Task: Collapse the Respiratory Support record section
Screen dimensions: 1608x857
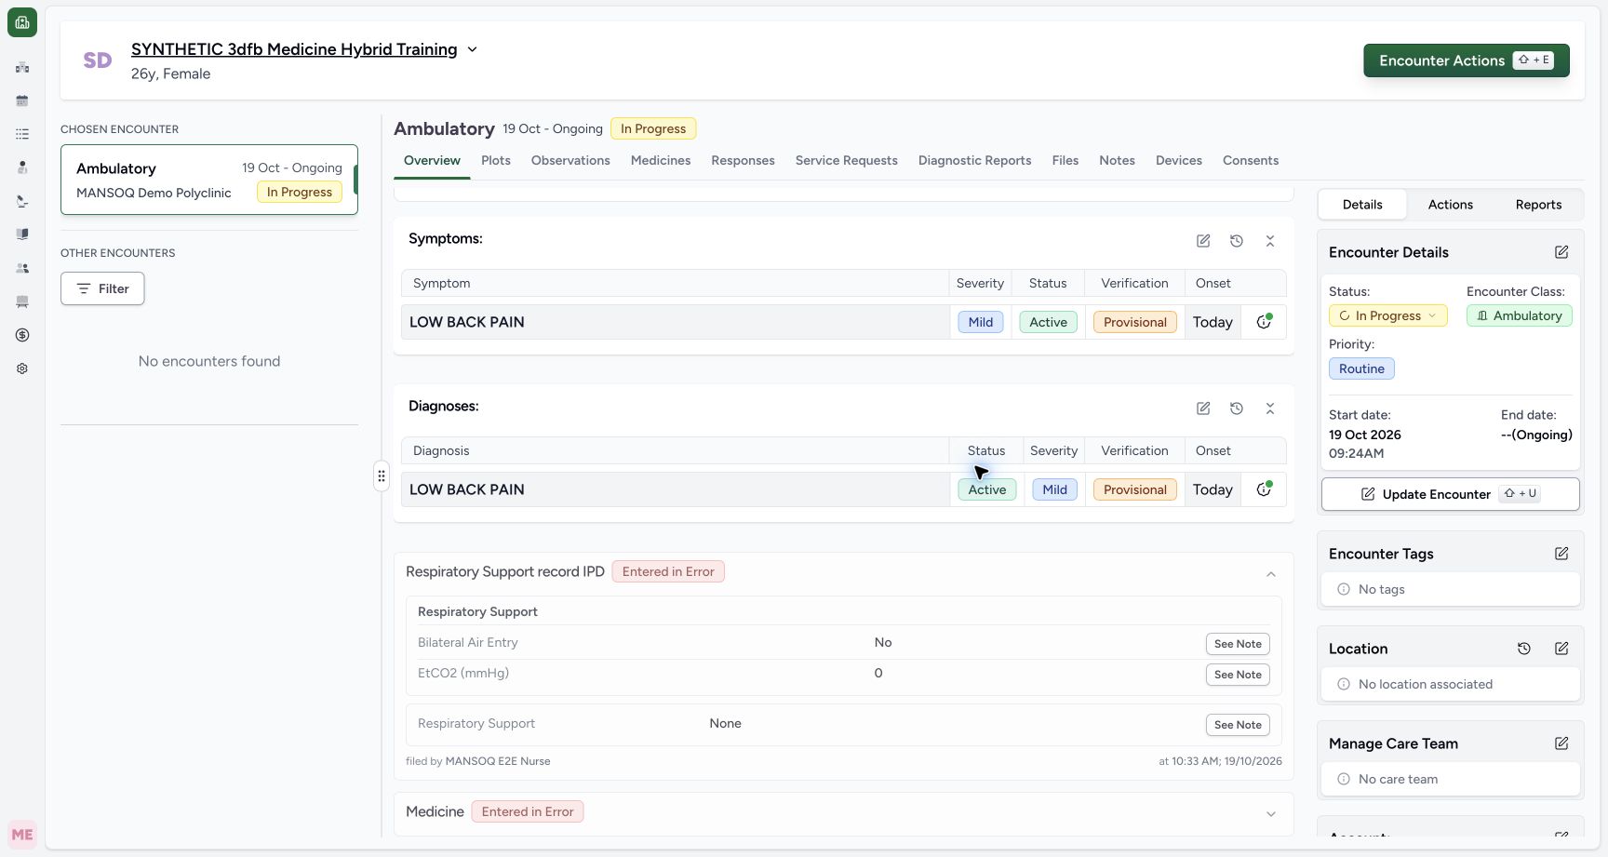Action: pyautogui.click(x=1271, y=574)
